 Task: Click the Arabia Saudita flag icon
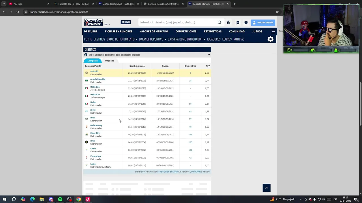coord(87,81)
